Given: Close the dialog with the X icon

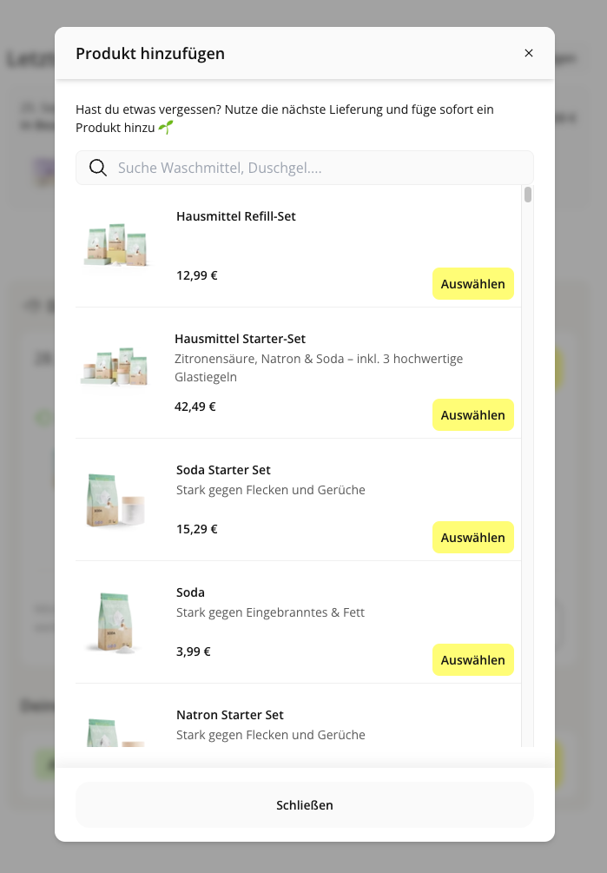Looking at the screenshot, I should 529,53.
